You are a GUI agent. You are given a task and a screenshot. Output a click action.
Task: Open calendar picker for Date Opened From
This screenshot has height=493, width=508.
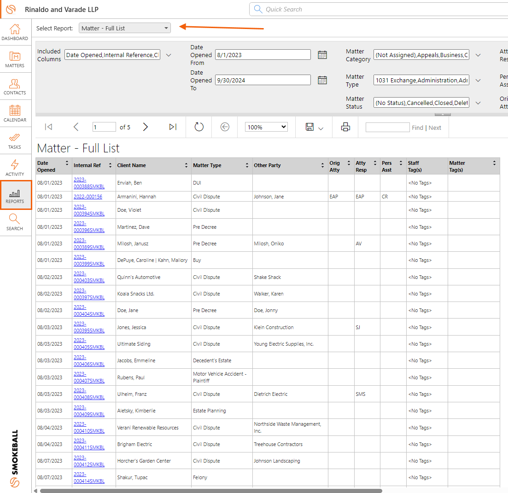(322, 55)
